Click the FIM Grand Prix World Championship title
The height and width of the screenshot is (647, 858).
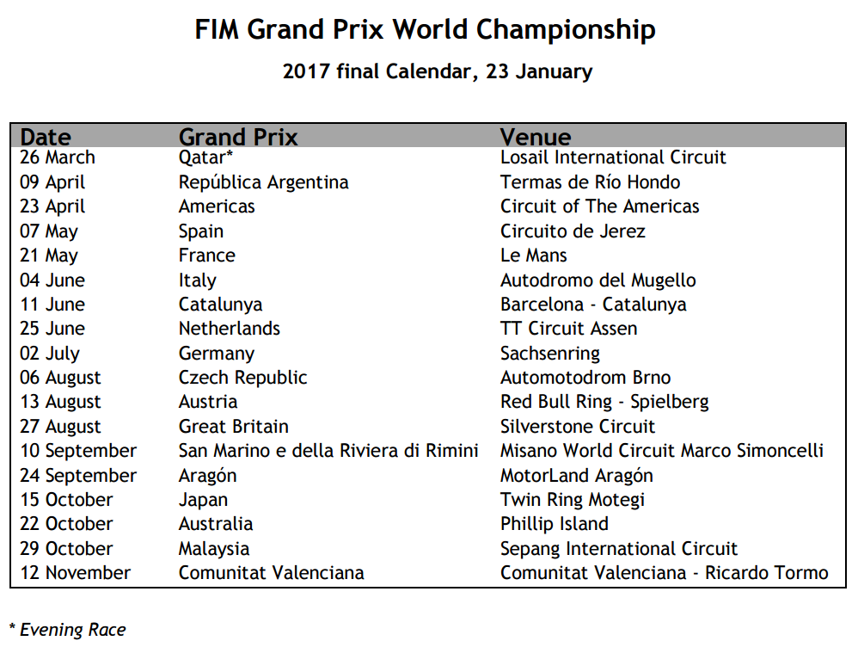tap(426, 30)
